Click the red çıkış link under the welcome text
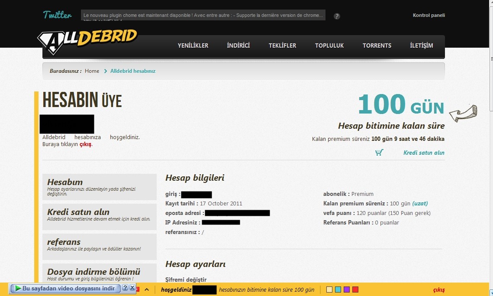This screenshot has height=296, width=493. coord(85,144)
